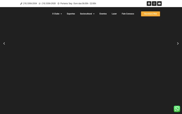Screen dimensions: 182x114
Task: Open the O Clube menu item
Action: pyautogui.click(x=56, y=14)
